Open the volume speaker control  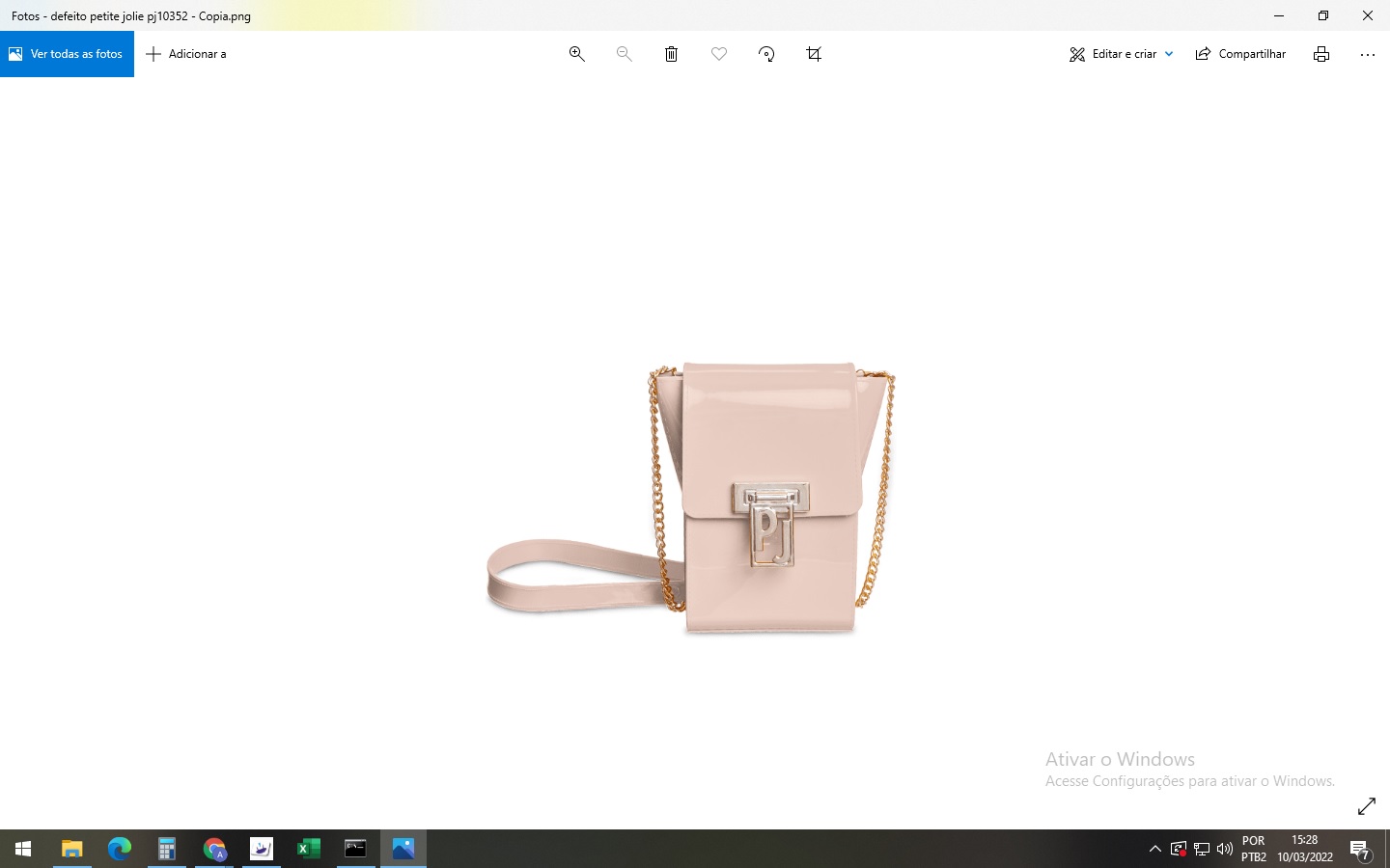click(1225, 849)
